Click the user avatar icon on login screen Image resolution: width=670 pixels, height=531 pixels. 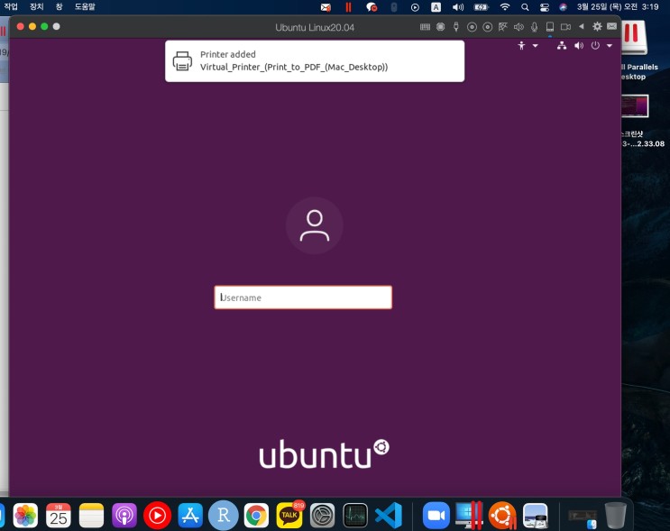(315, 225)
